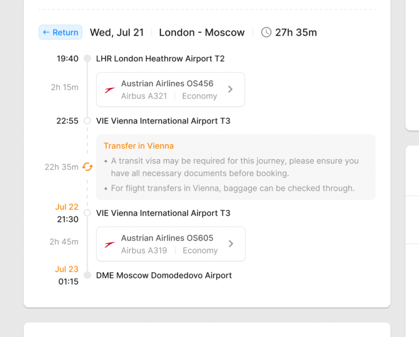The image size is (419, 337).
Task: Click the Wed, Jul 21 date
Action: pyautogui.click(x=117, y=33)
